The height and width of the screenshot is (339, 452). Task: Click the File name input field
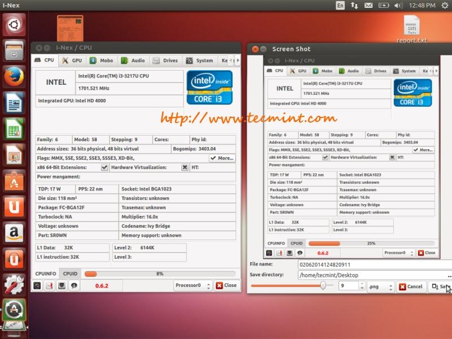(375, 264)
